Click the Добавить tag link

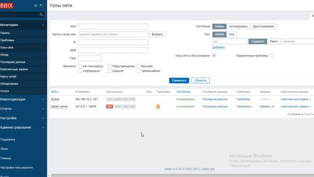[x=218, y=47]
